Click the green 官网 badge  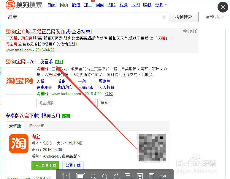click(59, 62)
